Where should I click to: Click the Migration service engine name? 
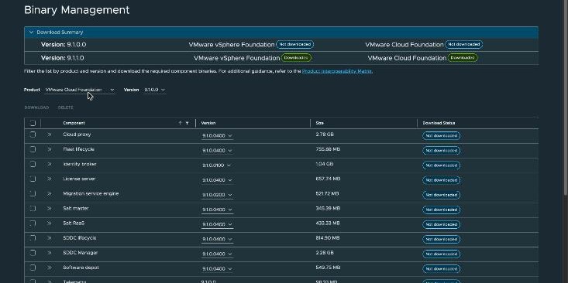tap(91, 194)
